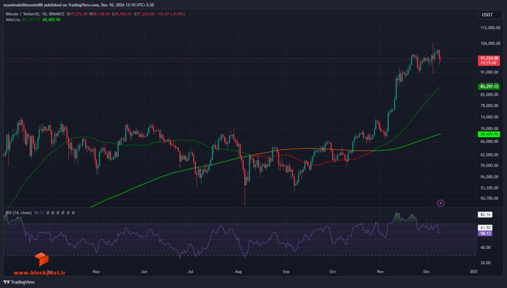Click the open price O97,276.48
Image resolution: width=507 pixels, height=288 pixels.
(x=77, y=14)
